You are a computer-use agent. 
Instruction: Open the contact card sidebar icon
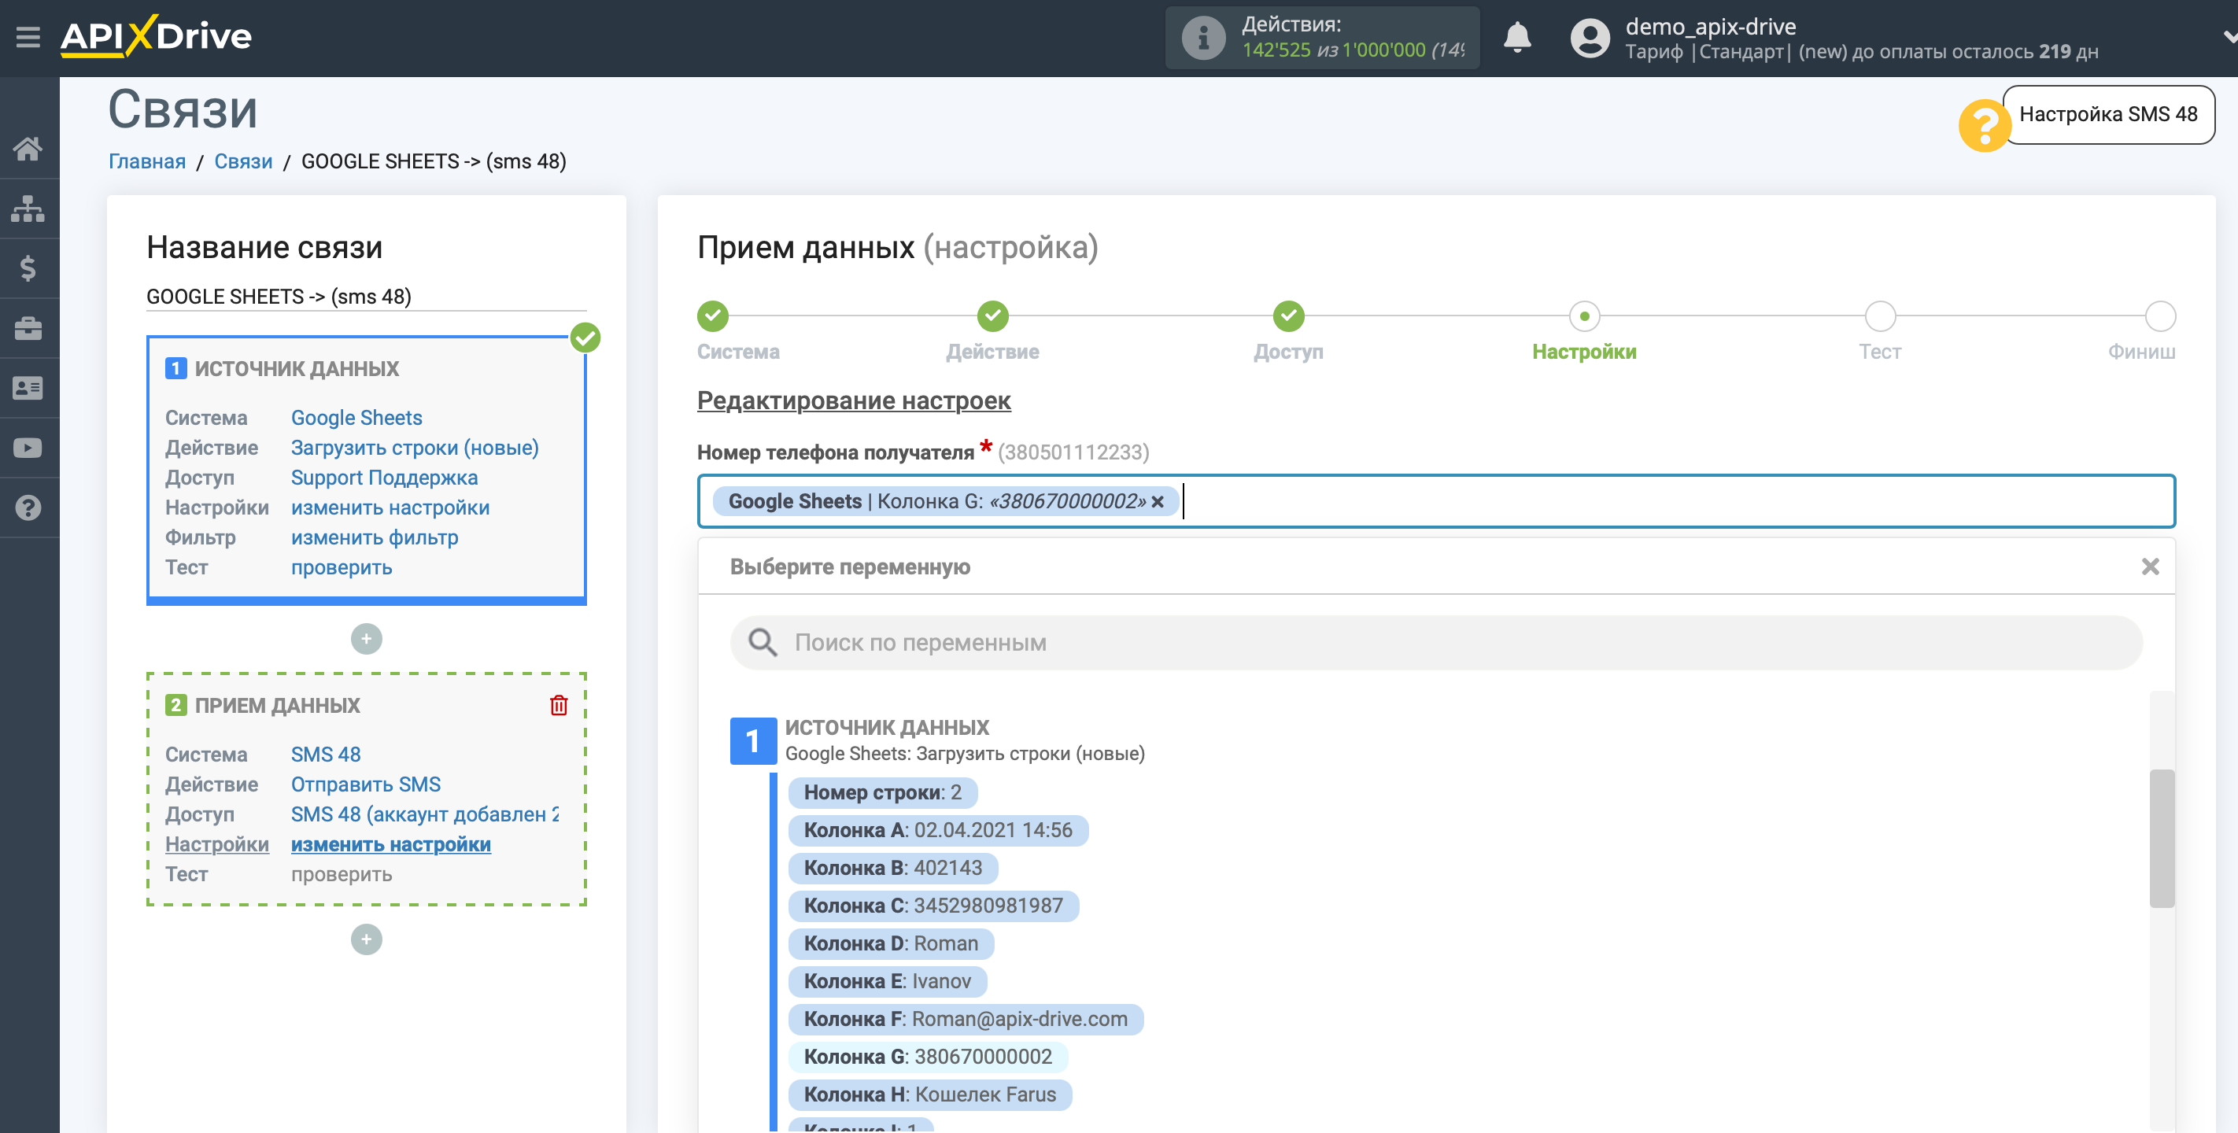[x=28, y=389]
